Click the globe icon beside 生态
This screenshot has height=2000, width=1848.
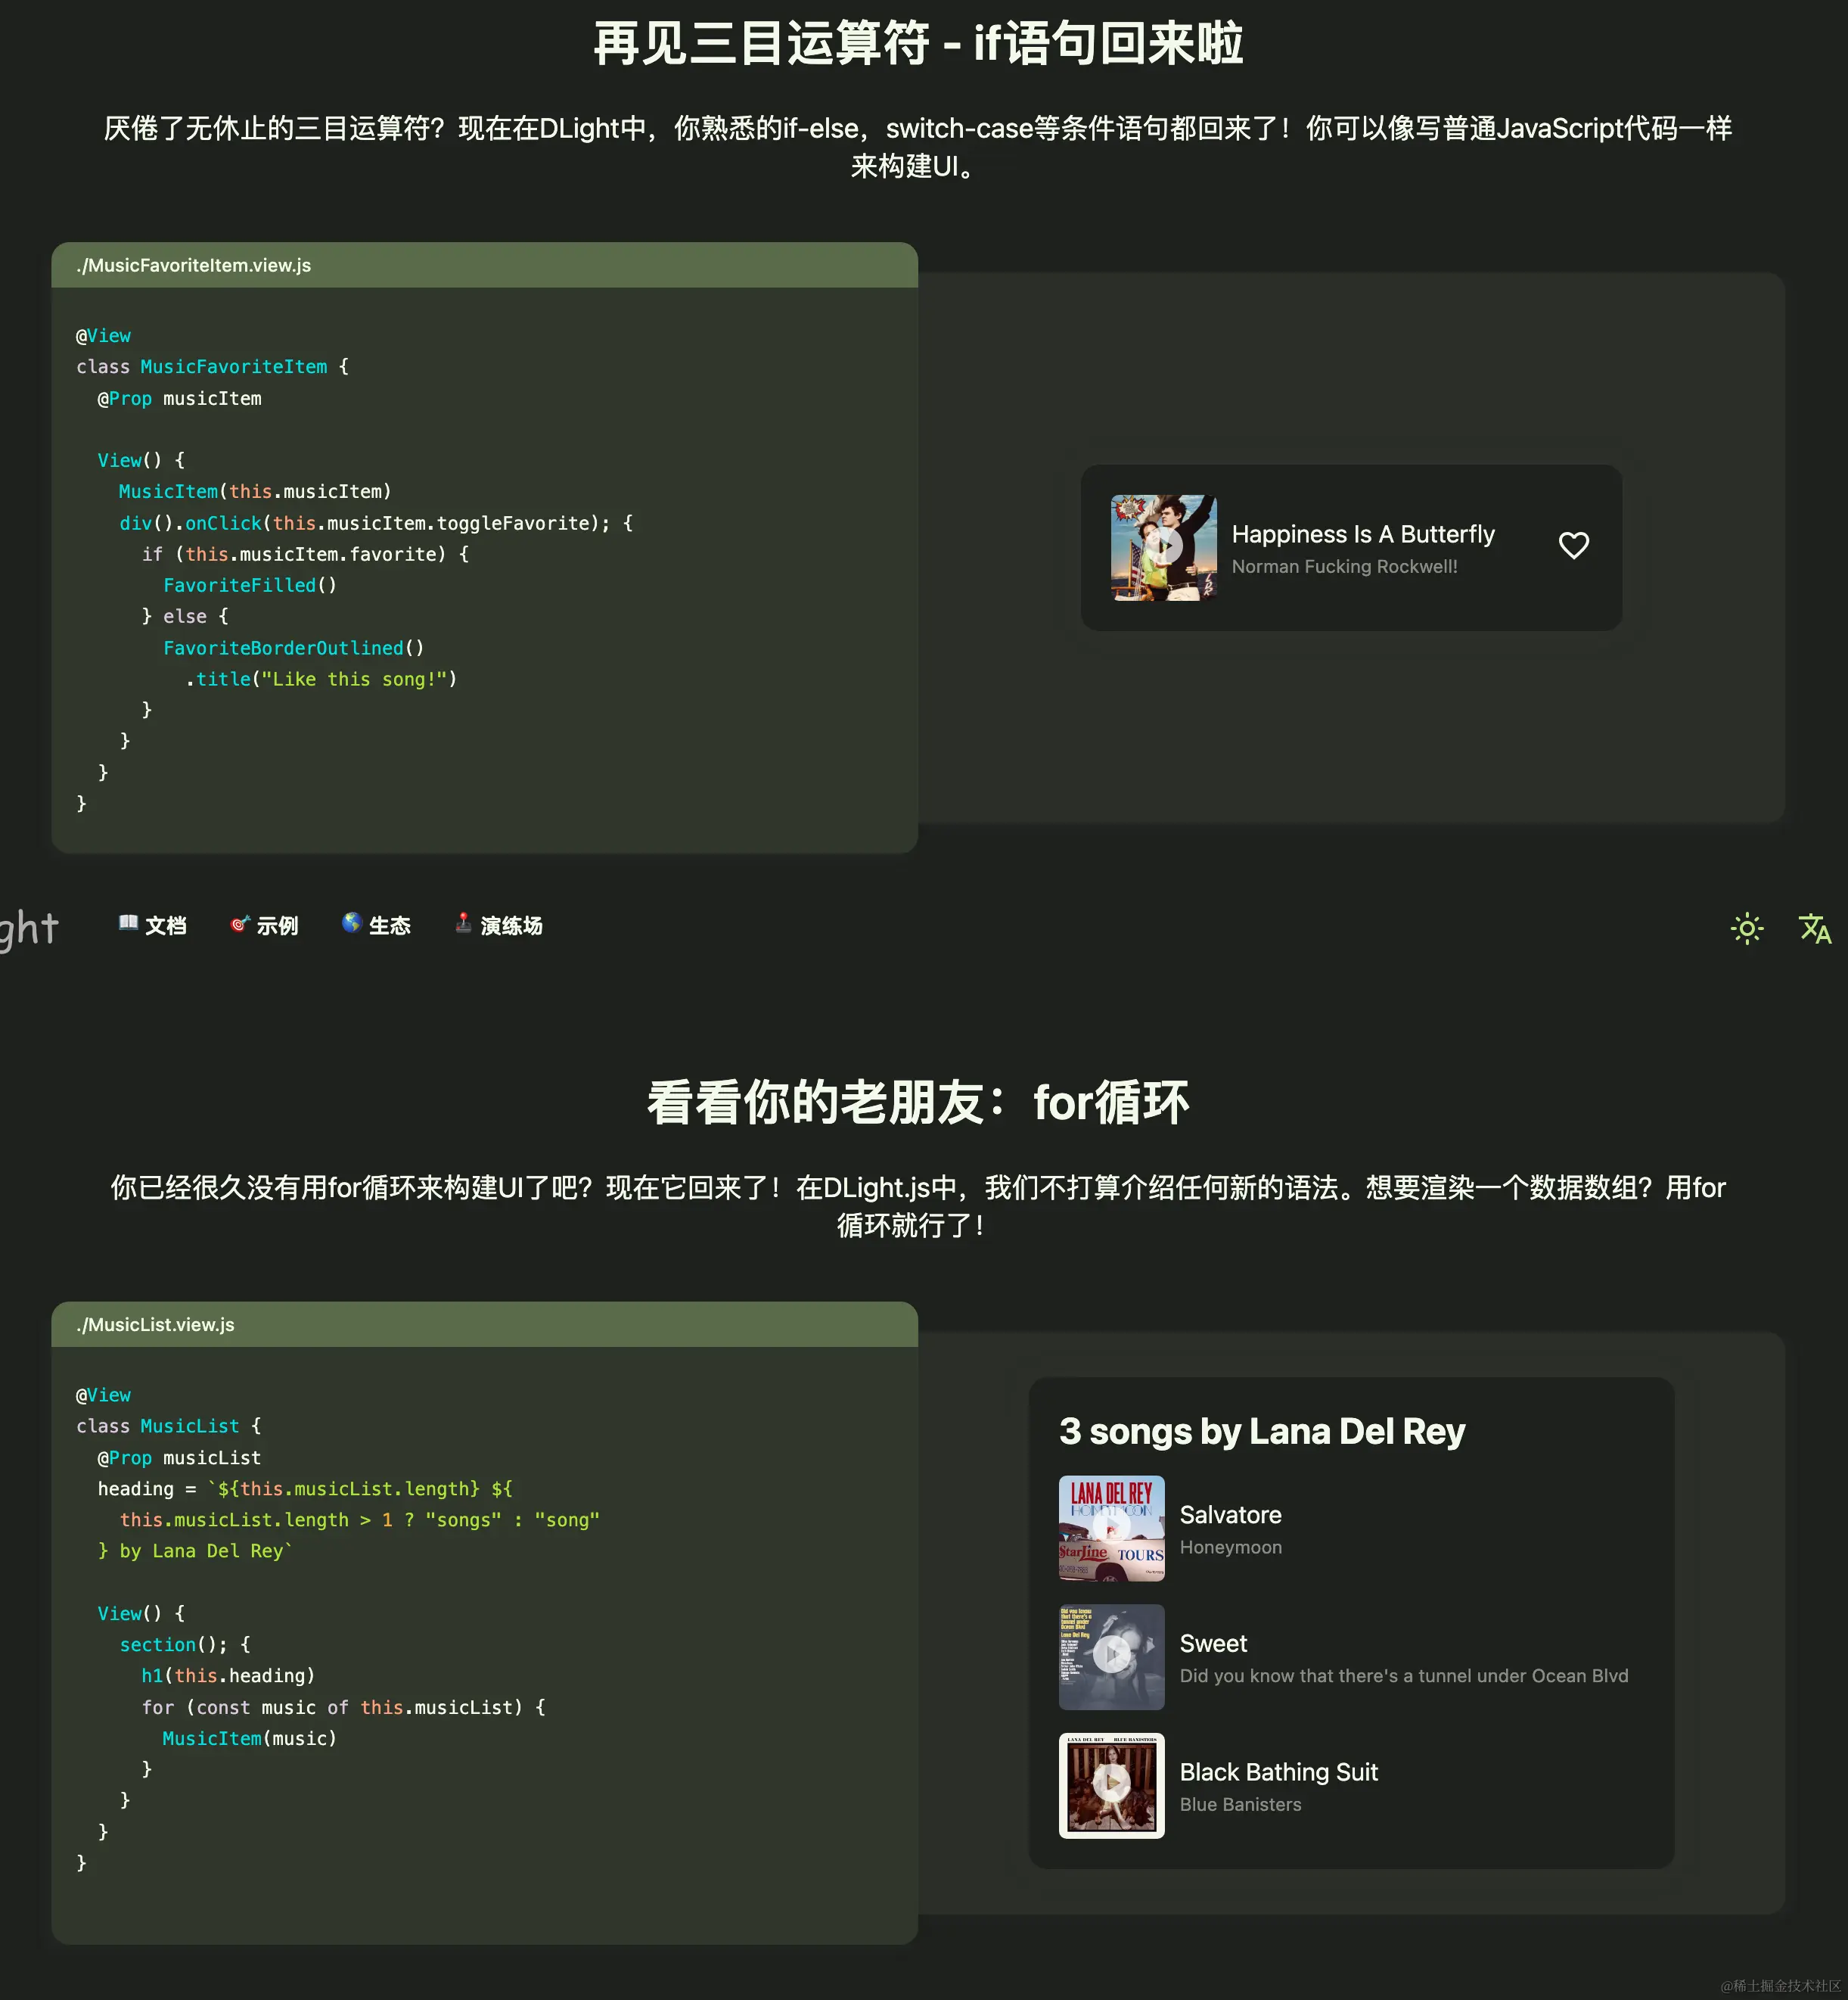[x=352, y=925]
